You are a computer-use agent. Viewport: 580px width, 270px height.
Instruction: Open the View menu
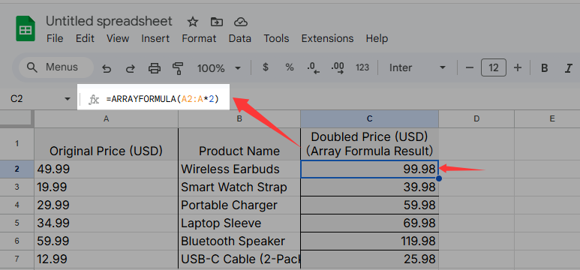point(118,38)
